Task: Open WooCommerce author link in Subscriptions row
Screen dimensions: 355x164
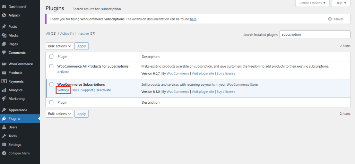Action: tap(178, 92)
